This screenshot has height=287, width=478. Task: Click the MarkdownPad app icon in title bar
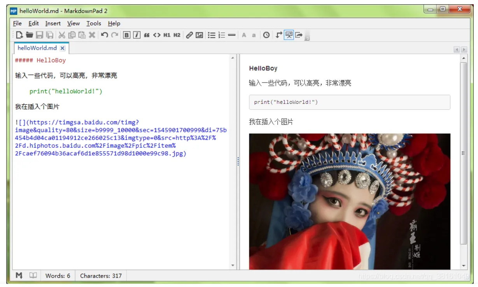14,11
